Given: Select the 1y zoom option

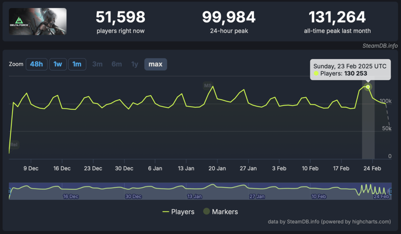Looking at the screenshot, I should click(x=134, y=64).
